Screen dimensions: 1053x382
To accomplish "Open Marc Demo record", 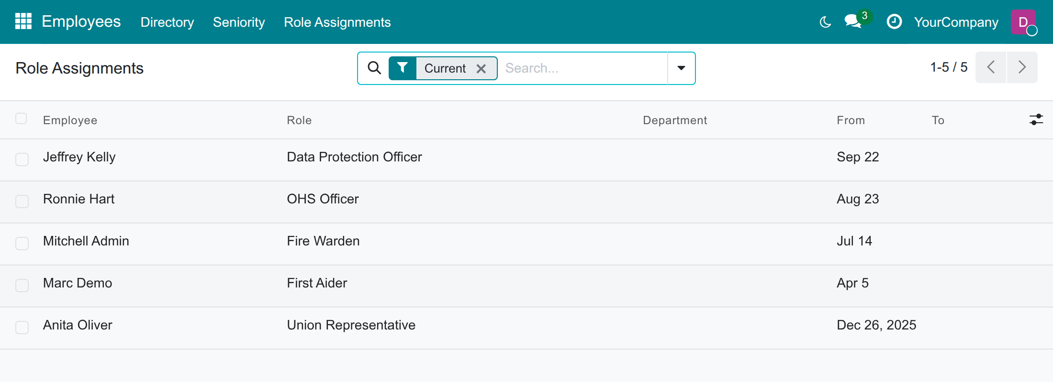I will point(77,283).
